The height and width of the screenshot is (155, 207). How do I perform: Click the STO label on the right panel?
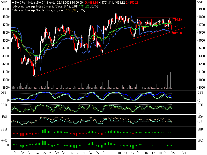pyautogui.click(x=201, y=105)
